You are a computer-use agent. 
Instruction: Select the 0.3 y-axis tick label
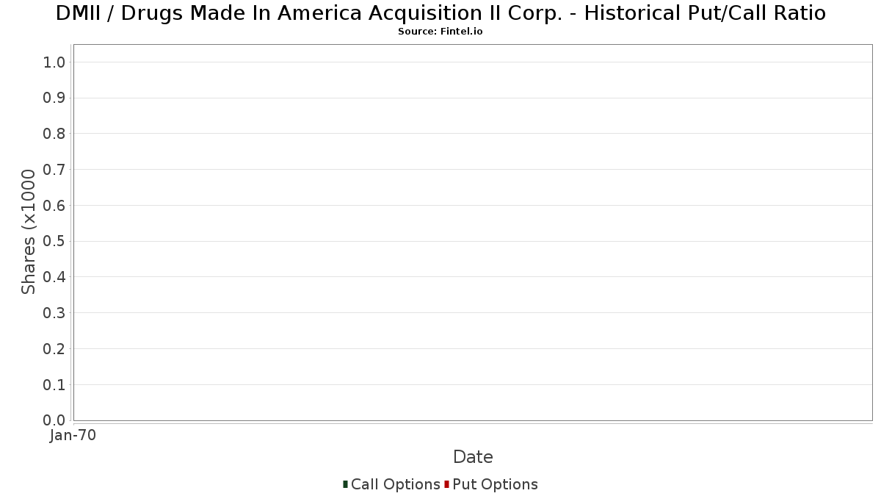pyautogui.click(x=54, y=313)
